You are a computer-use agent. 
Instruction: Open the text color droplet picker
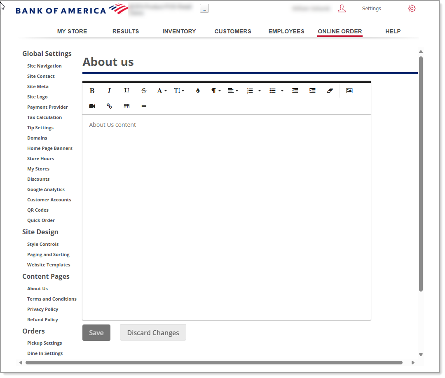(198, 91)
